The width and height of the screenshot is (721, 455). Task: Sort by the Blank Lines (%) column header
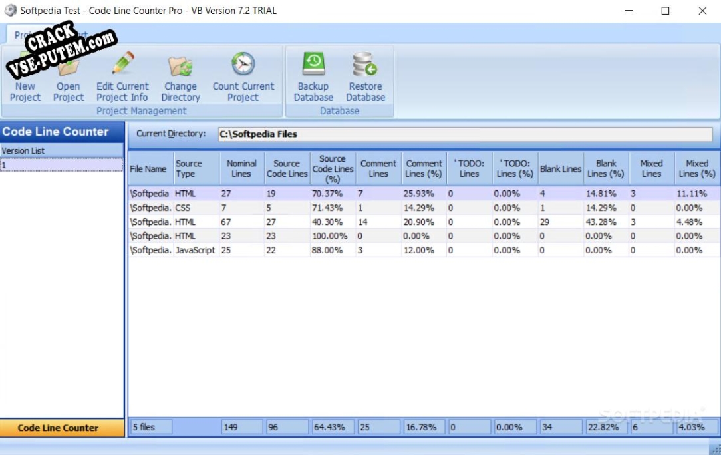tap(606, 168)
